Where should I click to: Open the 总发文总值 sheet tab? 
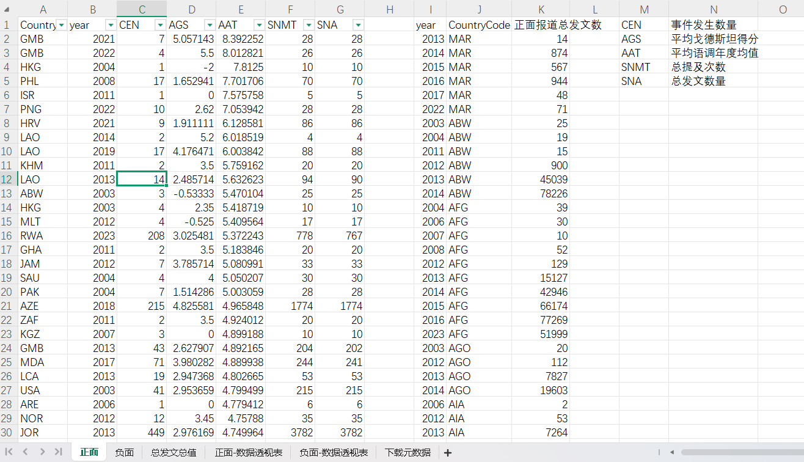[174, 452]
